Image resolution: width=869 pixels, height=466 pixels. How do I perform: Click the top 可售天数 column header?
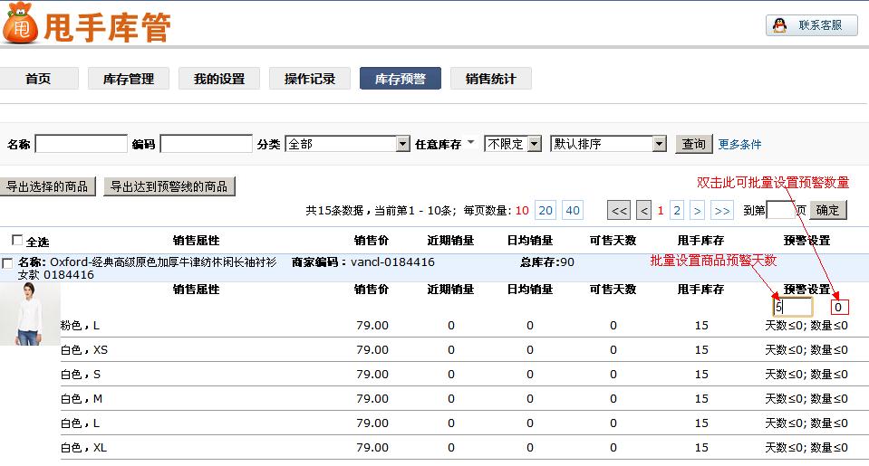(613, 240)
